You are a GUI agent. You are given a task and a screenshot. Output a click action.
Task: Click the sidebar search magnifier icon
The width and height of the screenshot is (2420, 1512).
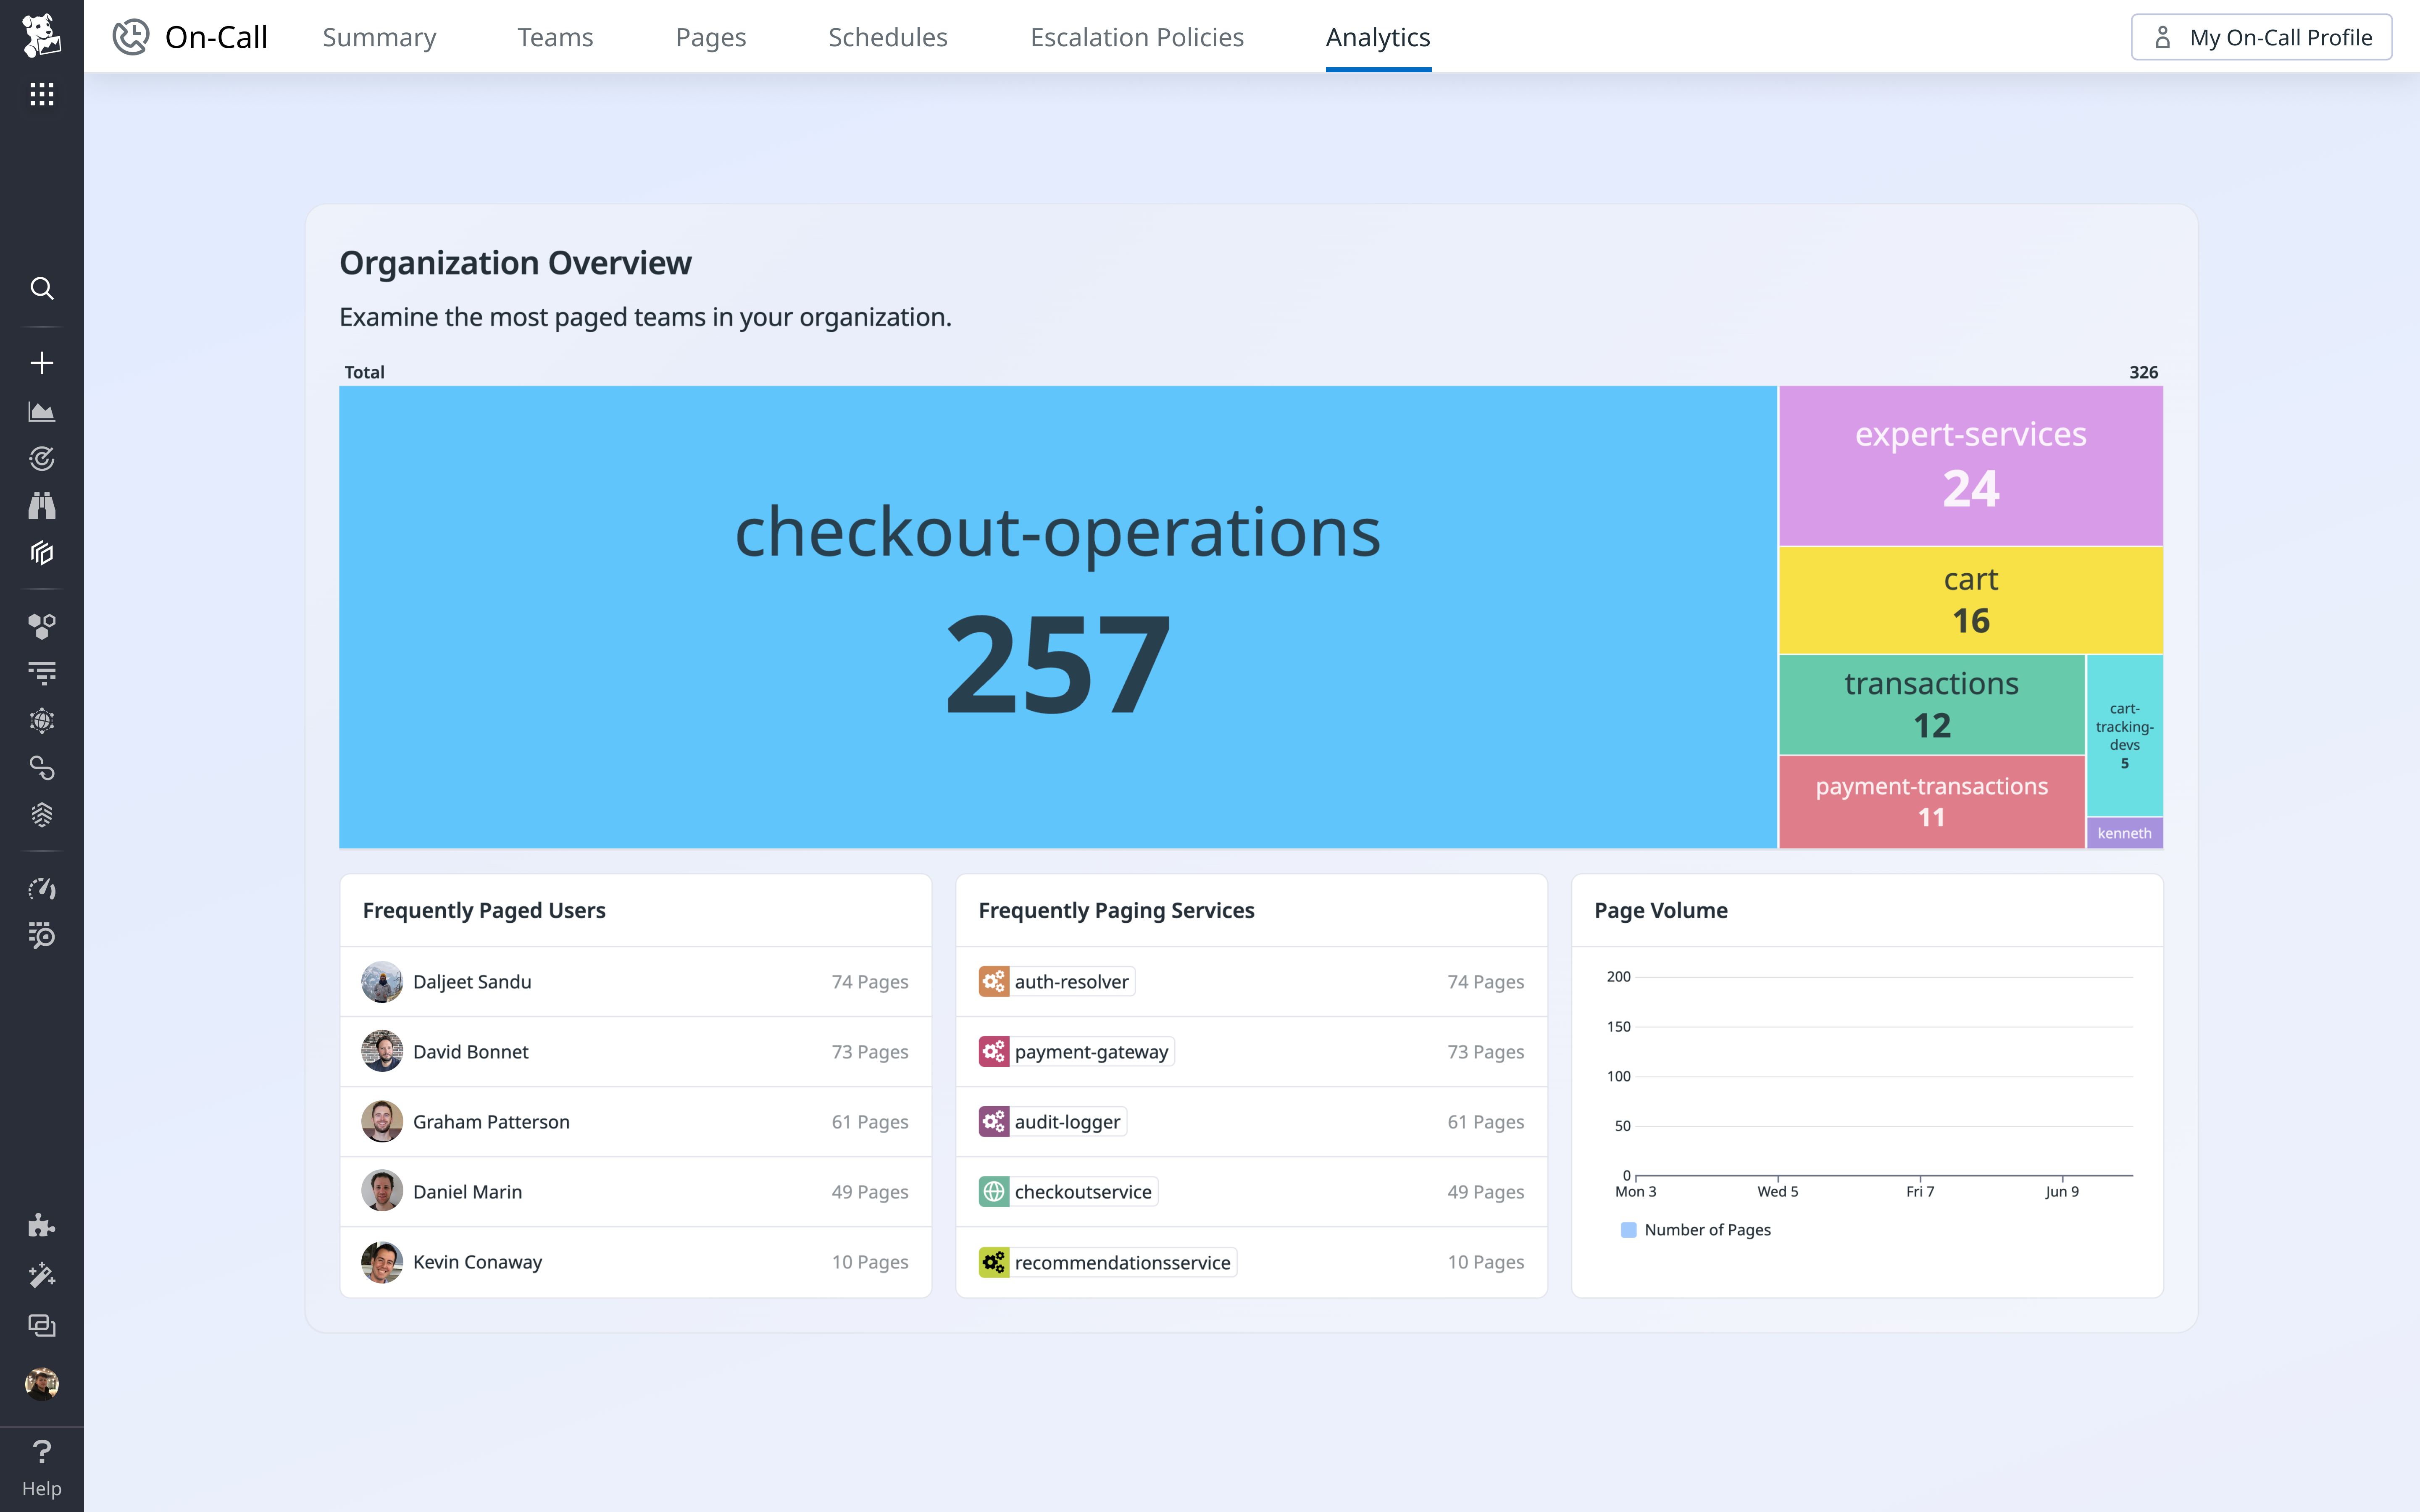click(41, 289)
